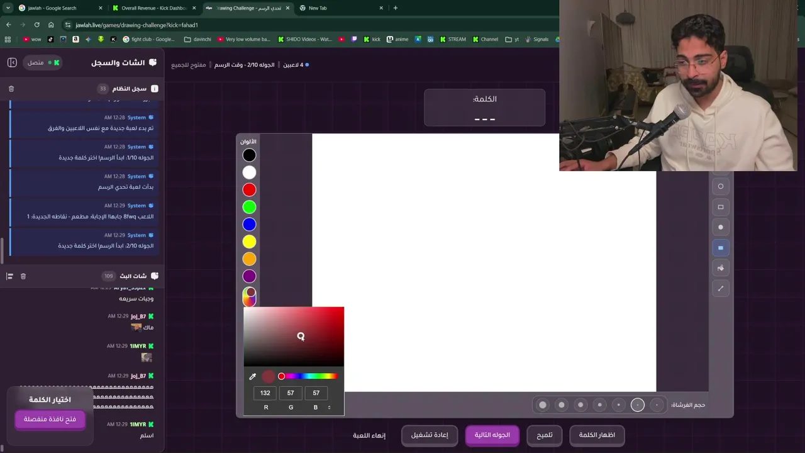
Task: Open the browser tab search dropdown
Action: 8,8
